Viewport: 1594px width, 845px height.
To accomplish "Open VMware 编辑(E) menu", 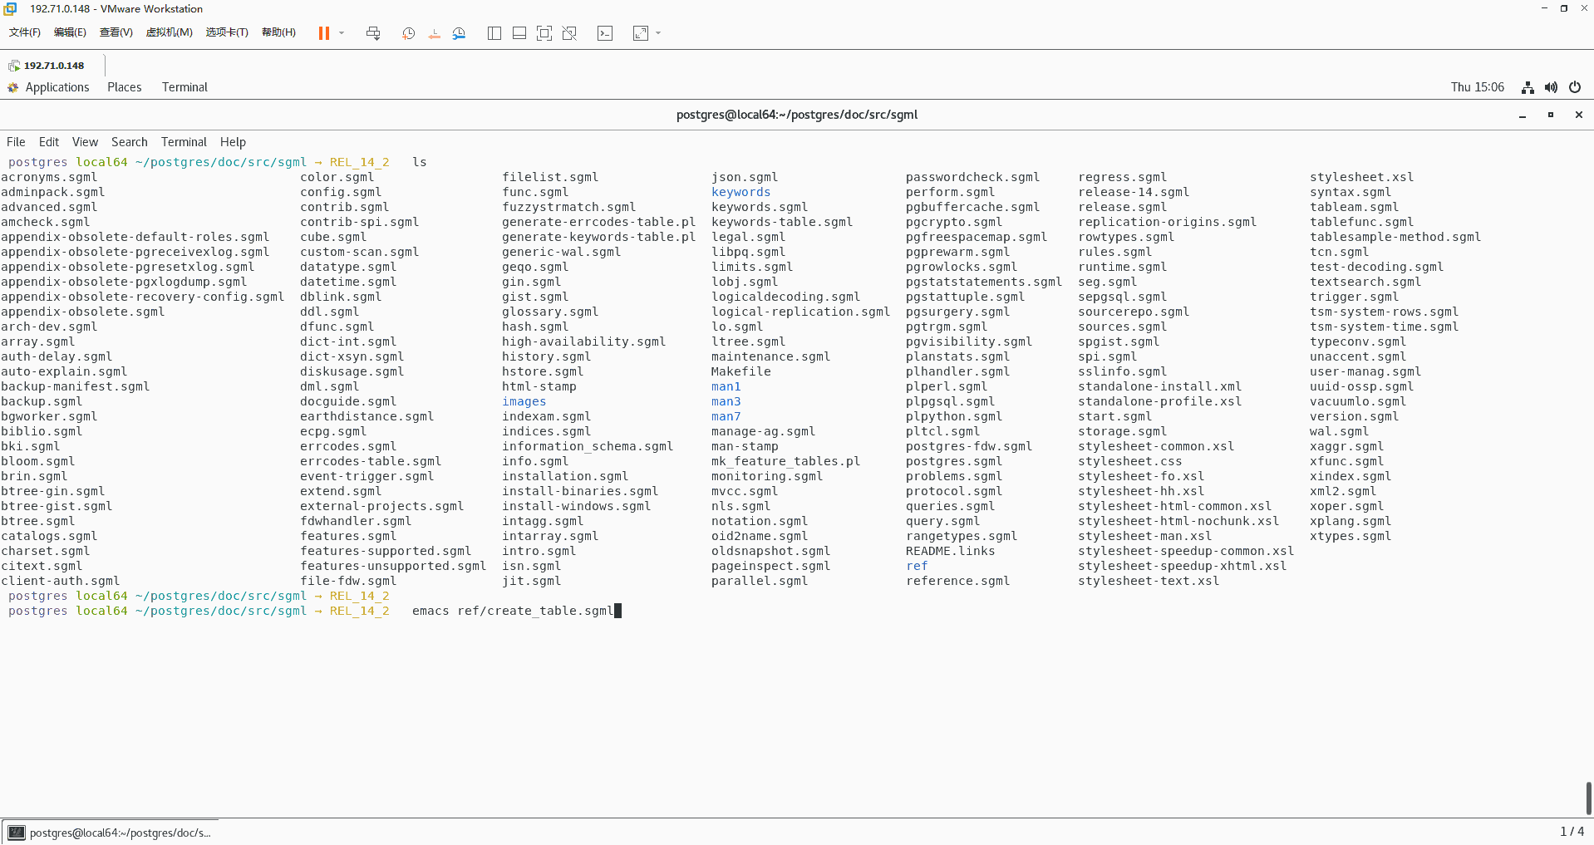I will tap(70, 32).
